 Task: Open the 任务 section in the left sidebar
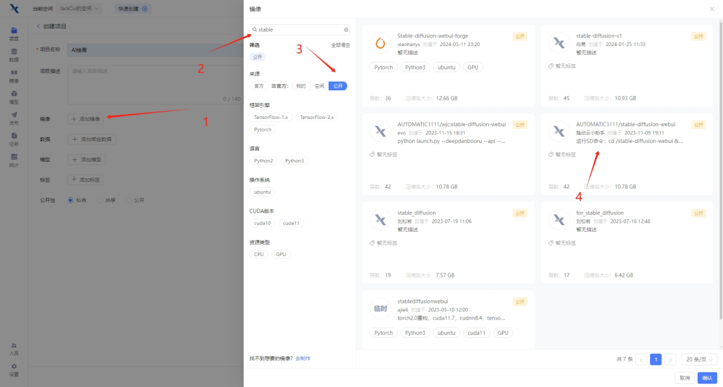click(x=14, y=140)
